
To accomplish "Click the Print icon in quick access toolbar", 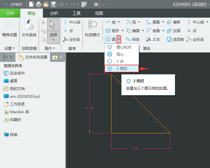I will [x=39, y=4].
